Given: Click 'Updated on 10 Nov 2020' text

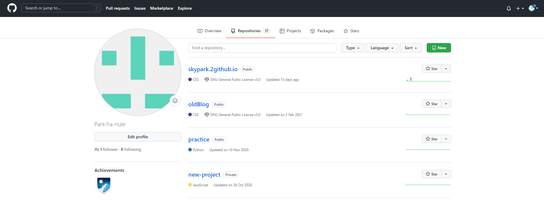Looking at the screenshot, I should (229, 150).
